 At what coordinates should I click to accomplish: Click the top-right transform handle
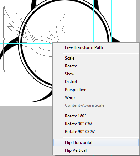coord(65,7)
